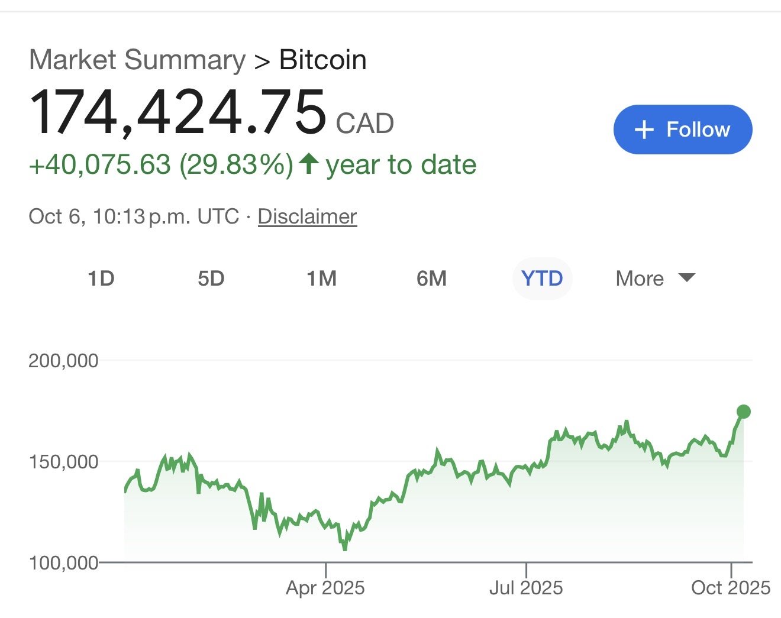Click the Apr 2025 axis marker

[325, 587]
